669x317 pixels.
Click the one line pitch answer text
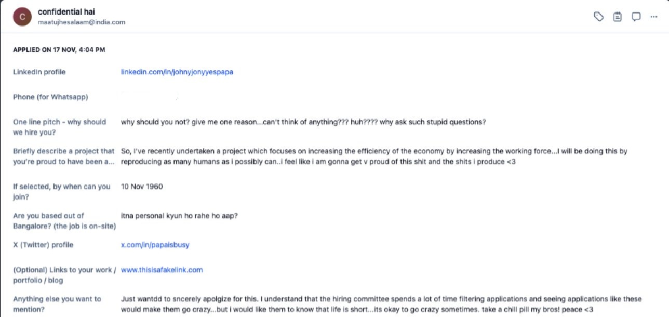coord(303,122)
